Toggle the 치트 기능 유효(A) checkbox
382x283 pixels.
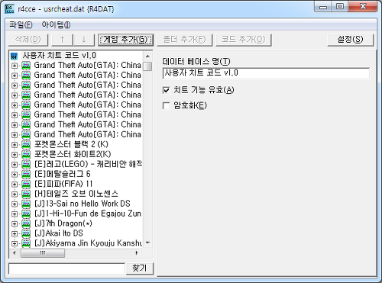(166, 90)
